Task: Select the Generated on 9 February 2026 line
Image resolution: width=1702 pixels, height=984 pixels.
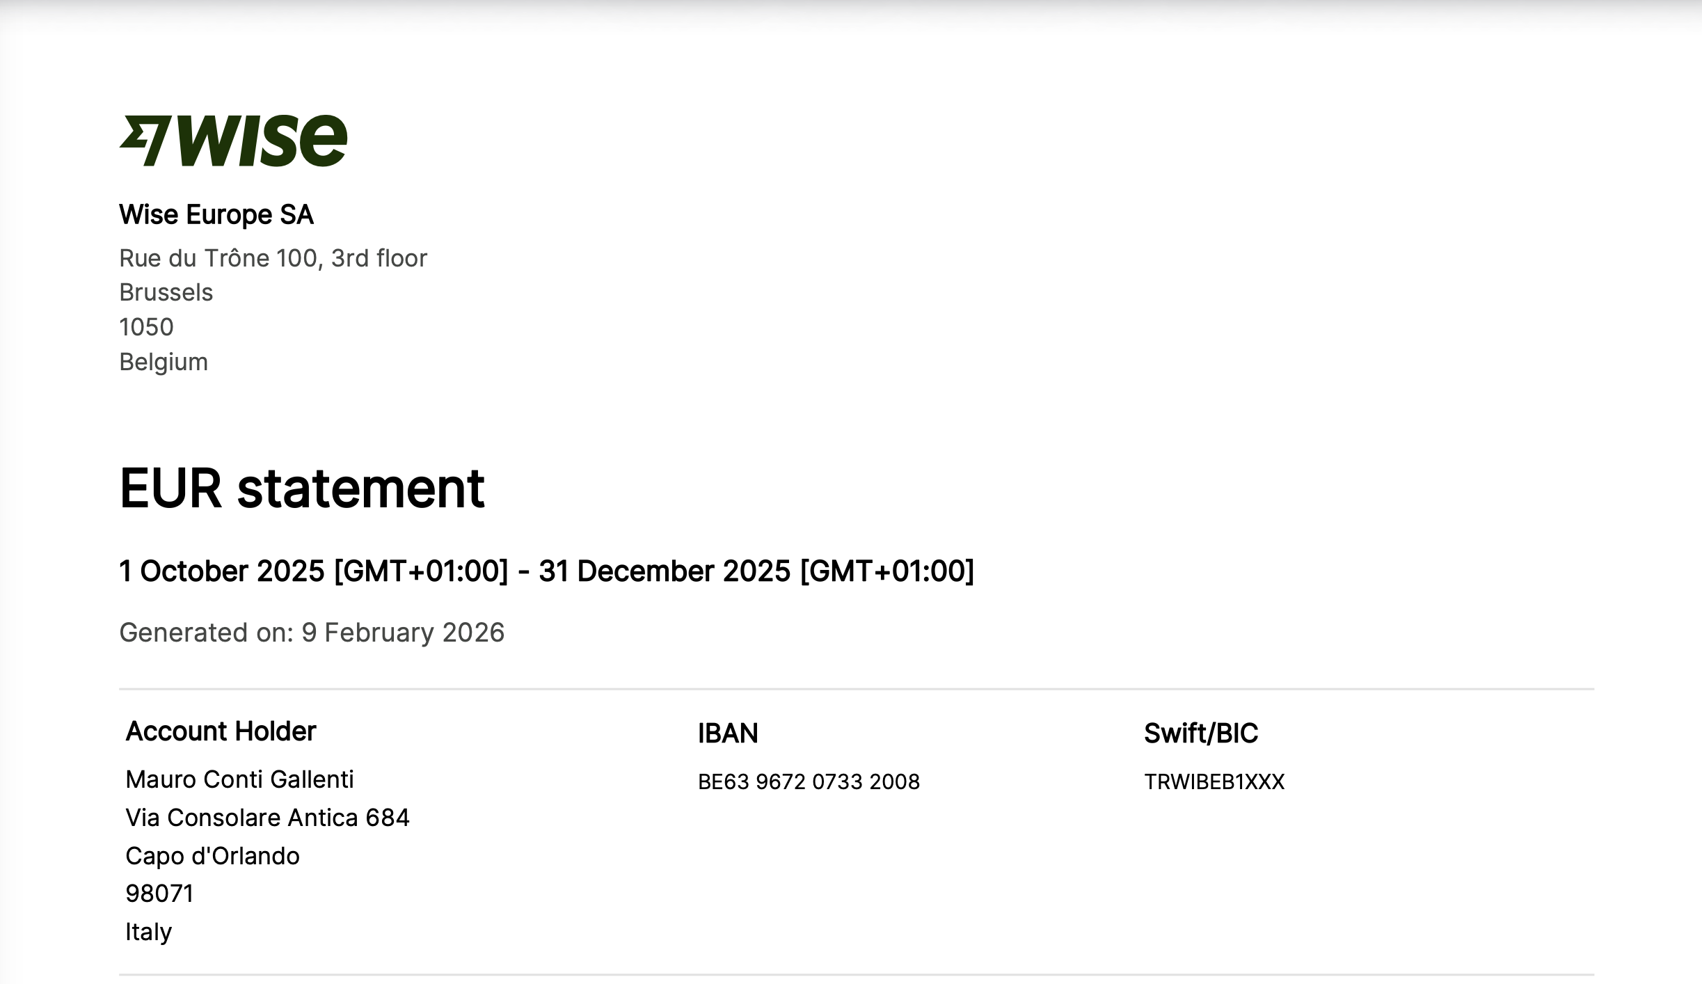Action: coord(312,633)
